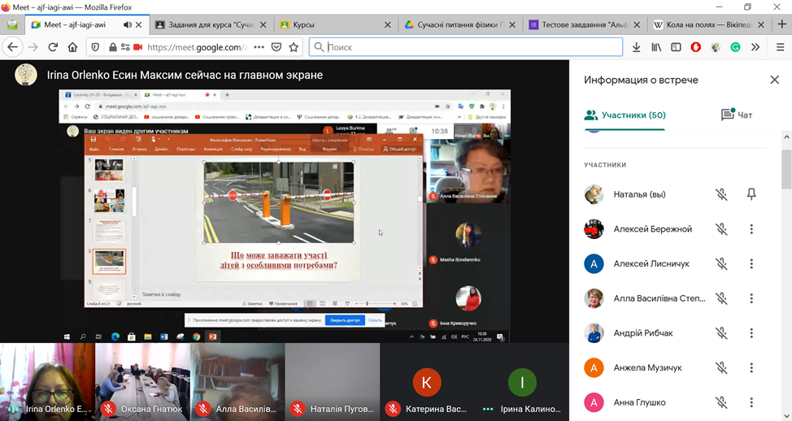Reload the Meet page
The width and height of the screenshot is (792, 421).
click(53, 47)
